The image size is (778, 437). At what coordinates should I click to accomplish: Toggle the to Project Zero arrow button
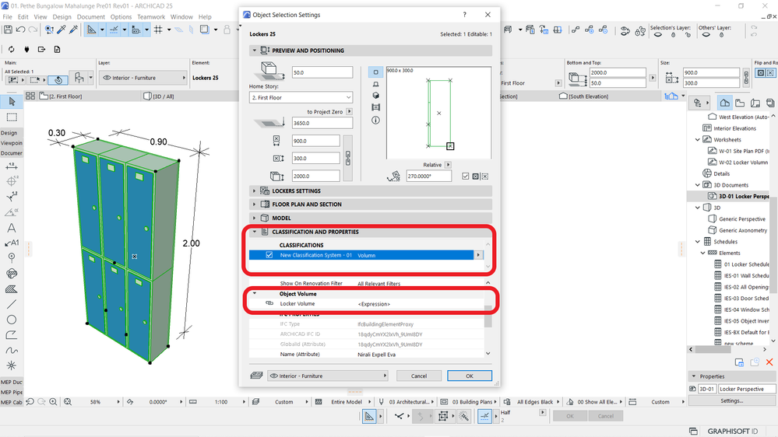coord(350,111)
